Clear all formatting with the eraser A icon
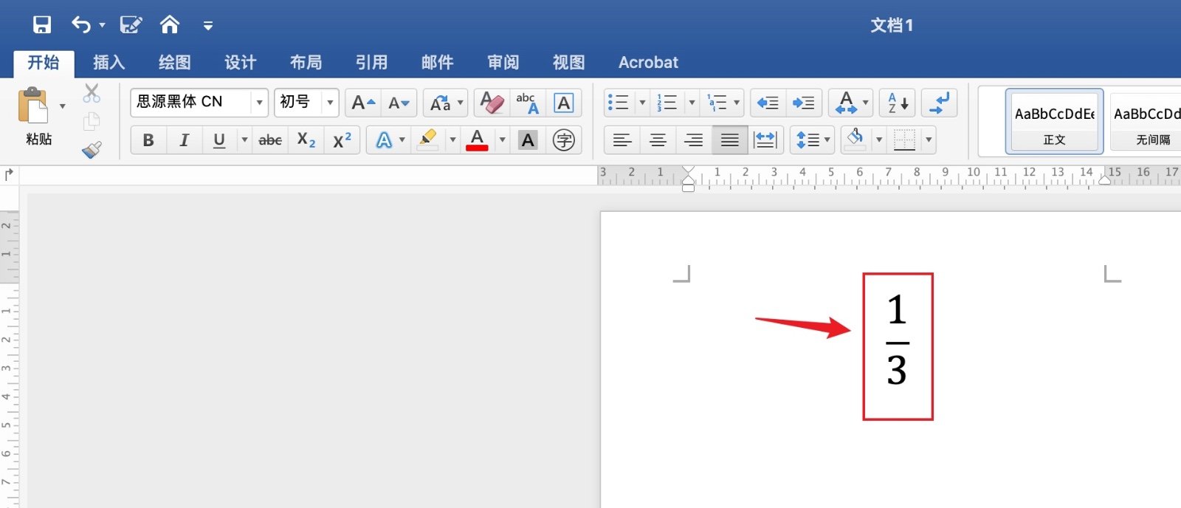 [x=492, y=103]
